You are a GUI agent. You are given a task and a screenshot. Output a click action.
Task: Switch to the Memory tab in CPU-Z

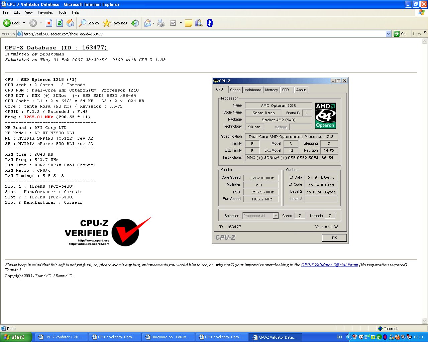272,90
